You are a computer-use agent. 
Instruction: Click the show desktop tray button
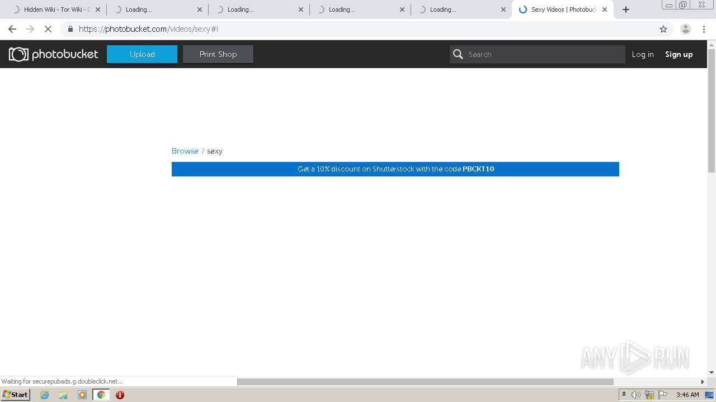(710, 395)
